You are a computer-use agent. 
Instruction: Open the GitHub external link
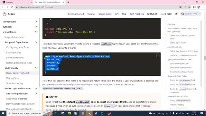click(152, 14)
